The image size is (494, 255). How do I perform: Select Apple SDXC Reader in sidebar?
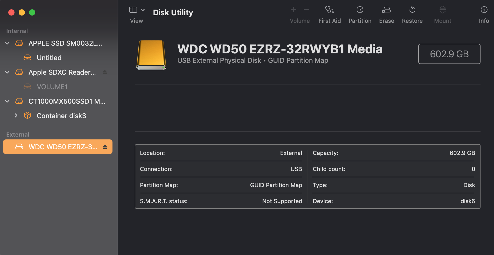(58, 72)
